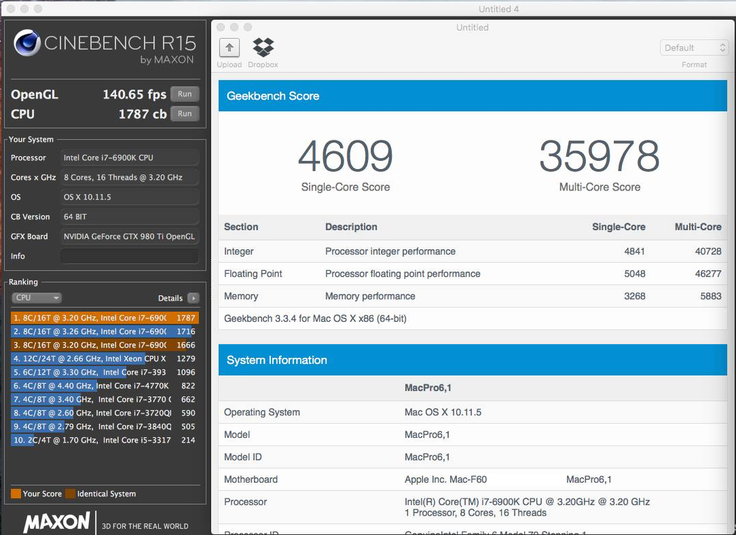736x535 pixels.
Task: Click the Geekbench Score section header
Action: (473, 96)
